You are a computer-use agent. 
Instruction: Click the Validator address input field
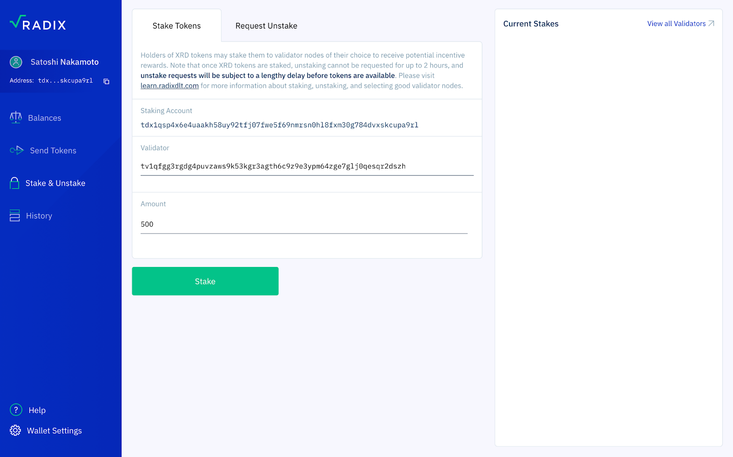pyautogui.click(x=307, y=166)
